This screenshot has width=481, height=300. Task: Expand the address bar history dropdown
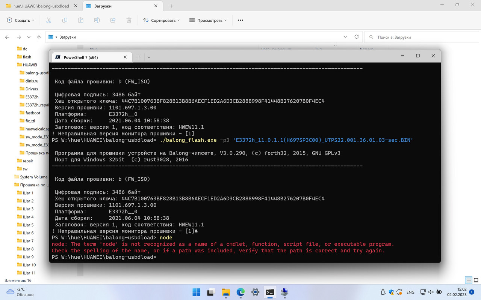click(345, 37)
